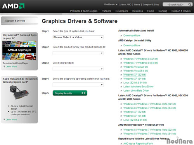
Task: Open HD 7000 Windows 7 / Windows 8 (64-bit) link
Action: pos(140,63)
